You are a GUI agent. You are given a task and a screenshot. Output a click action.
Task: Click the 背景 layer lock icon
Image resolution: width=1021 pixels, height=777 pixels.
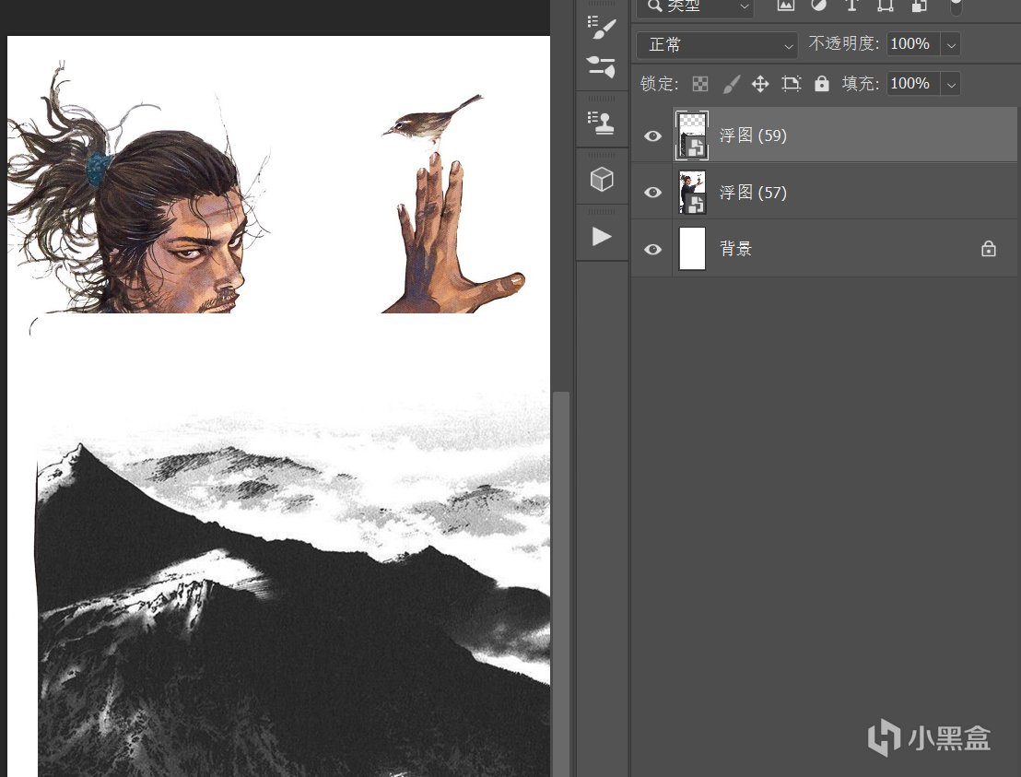click(x=989, y=249)
